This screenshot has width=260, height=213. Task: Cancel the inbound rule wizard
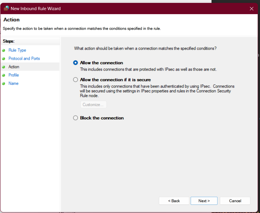coord(235,201)
